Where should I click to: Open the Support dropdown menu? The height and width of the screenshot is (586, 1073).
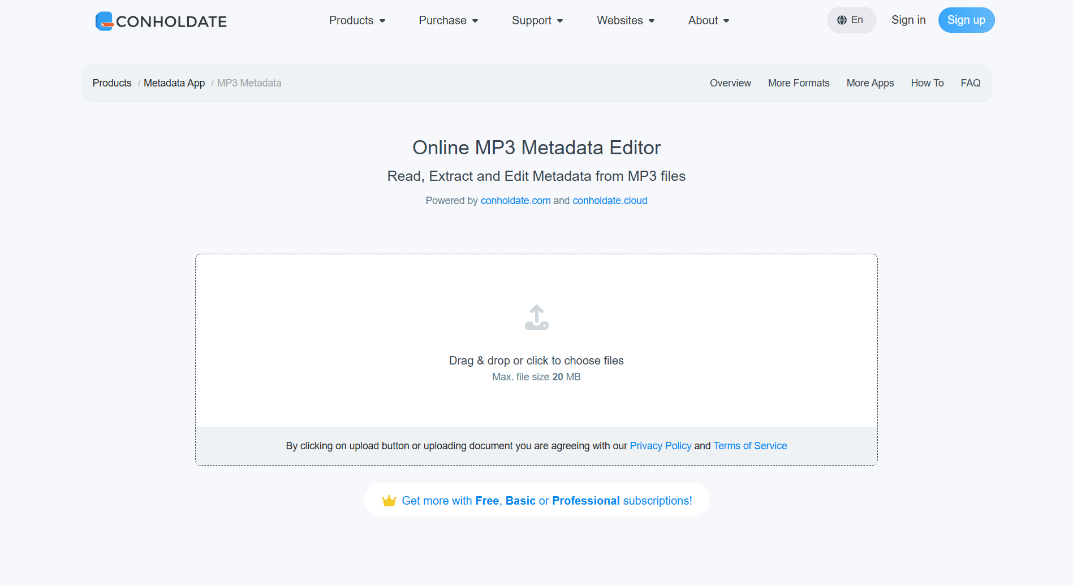[x=537, y=20]
